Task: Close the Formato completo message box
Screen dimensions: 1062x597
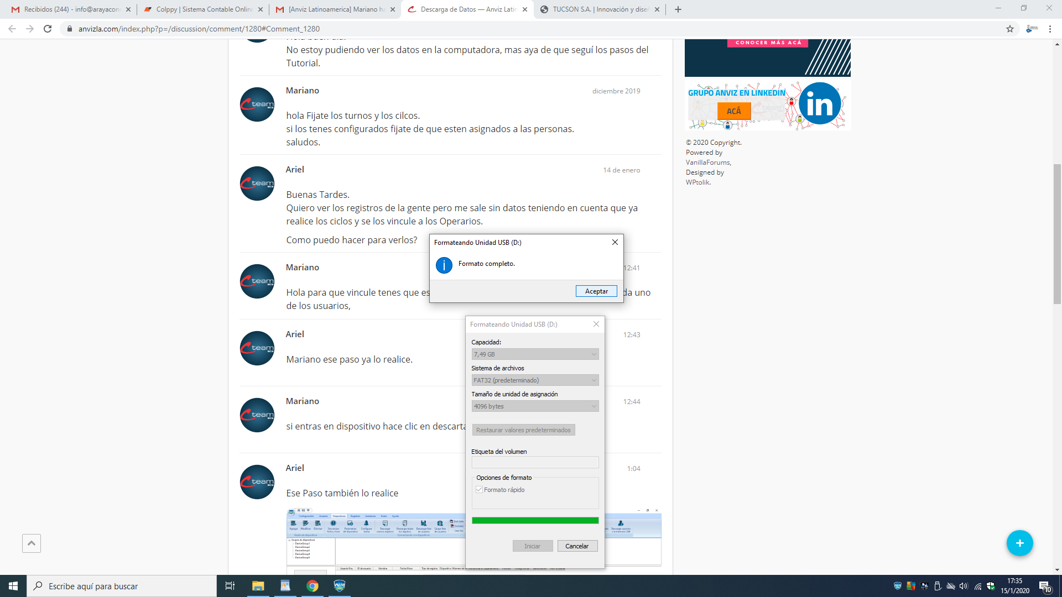Action: point(615,242)
